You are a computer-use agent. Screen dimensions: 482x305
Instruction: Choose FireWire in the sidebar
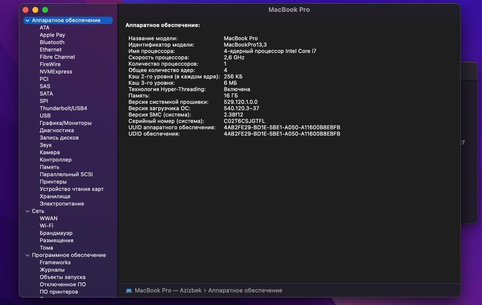pos(50,65)
